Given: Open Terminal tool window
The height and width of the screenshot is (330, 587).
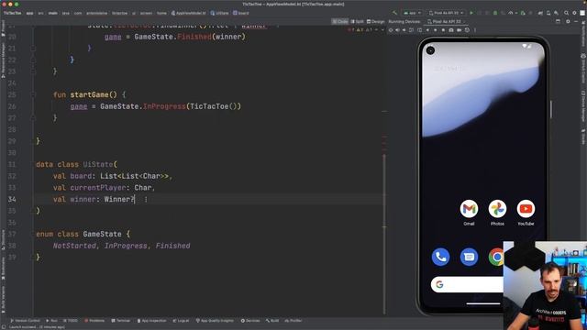Looking at the screenshot, I should 120,321.
